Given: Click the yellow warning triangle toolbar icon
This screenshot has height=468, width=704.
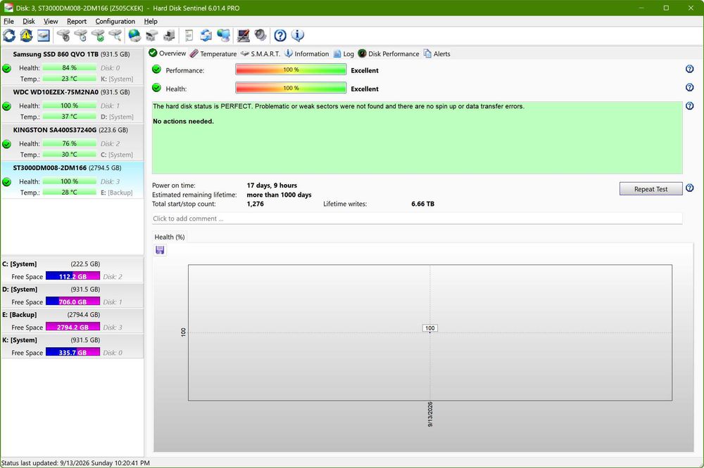Looking at the screenshot, I should click(x=26, y=35).
